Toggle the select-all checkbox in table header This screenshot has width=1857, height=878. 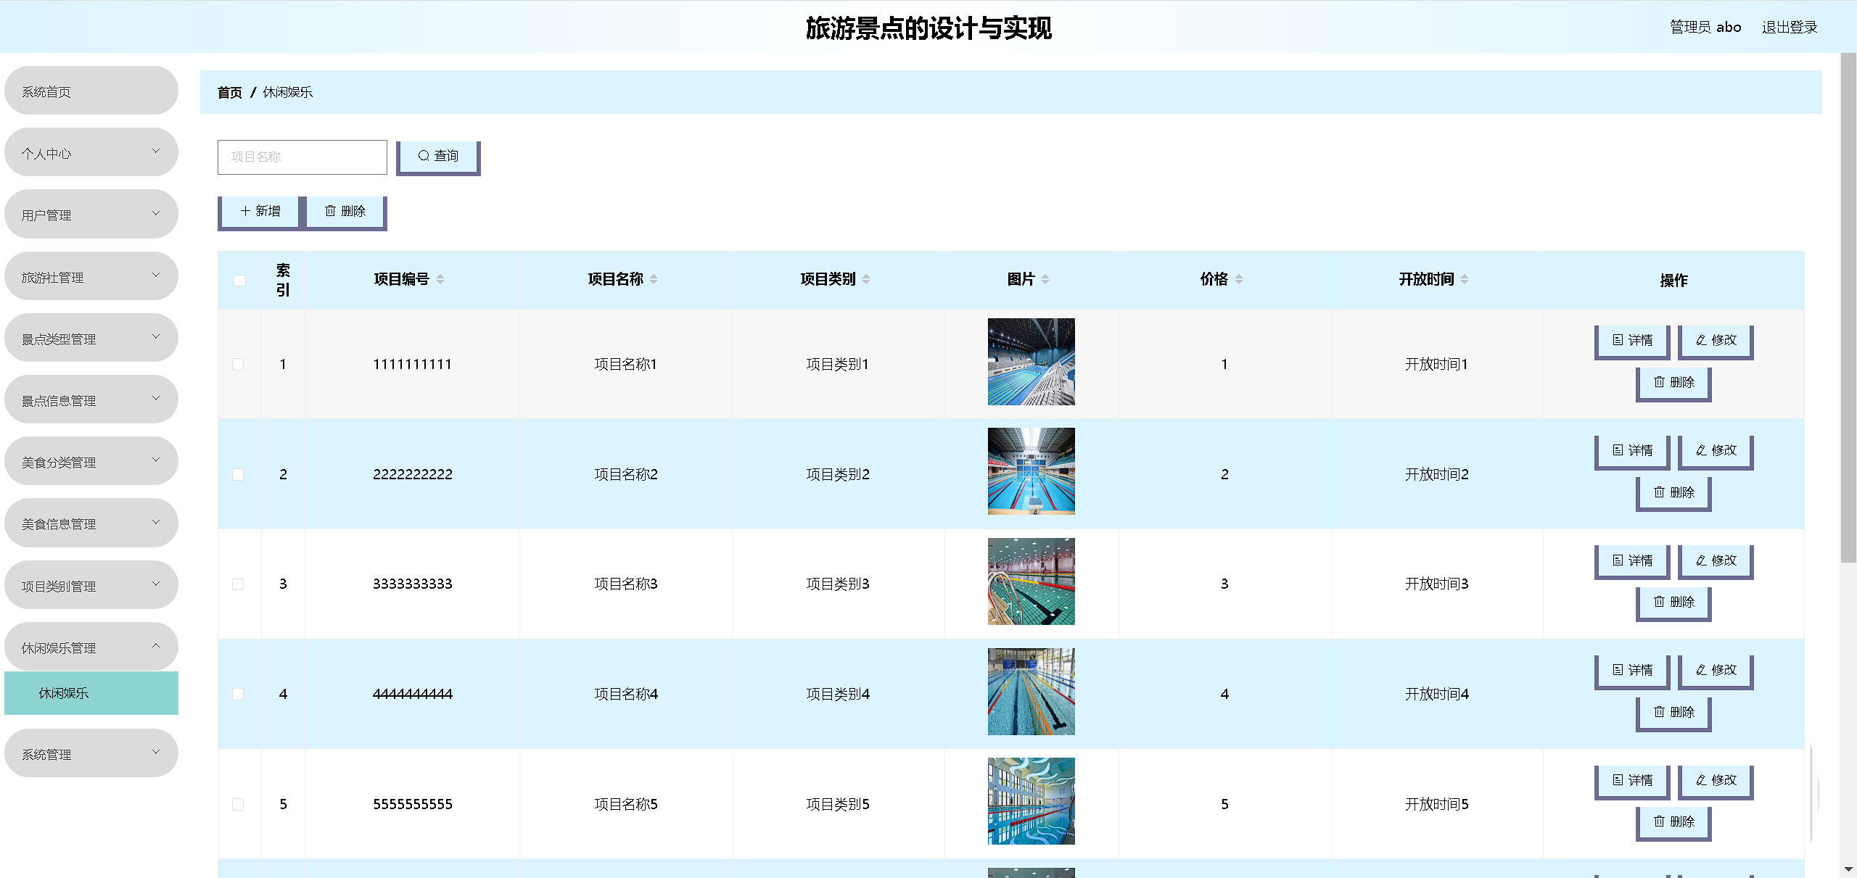click(239, 281)
